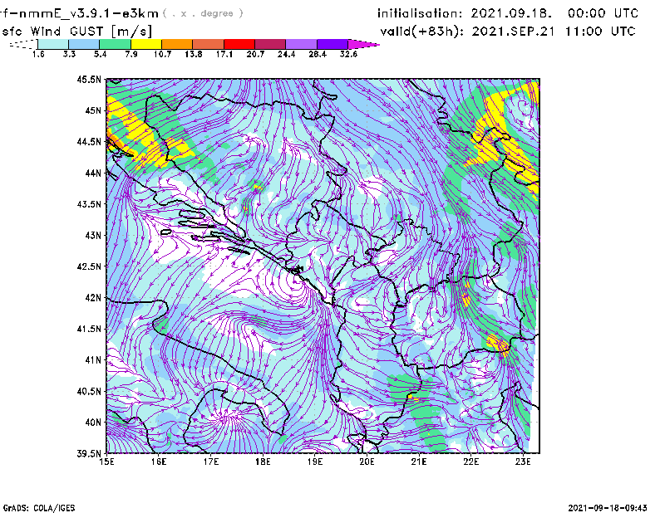Image resolution: width=665 pixels, height=513 pixels.
Task: Click the 44.5N latitude label
Action: 89,141
